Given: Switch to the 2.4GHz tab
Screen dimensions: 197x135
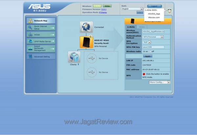Looking at the screenshot, I should [x=131, y=27].
